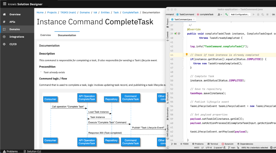This screenshot has width=276, height=153.
Task: Click the Integrations icon in sidebar
Action: 4,37
